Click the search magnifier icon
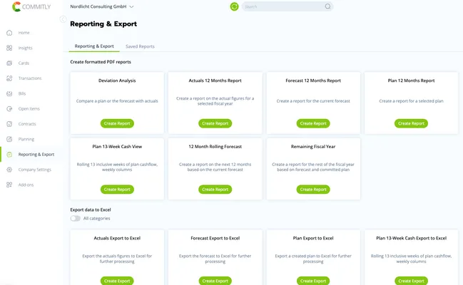Image resolution: width=463 pixels, height=285 pixels. 327,6
